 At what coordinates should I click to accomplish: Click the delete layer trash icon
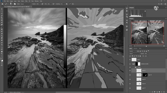[164, 92]
